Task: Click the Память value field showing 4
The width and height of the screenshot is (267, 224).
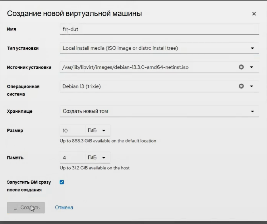Action: [72, 157]
